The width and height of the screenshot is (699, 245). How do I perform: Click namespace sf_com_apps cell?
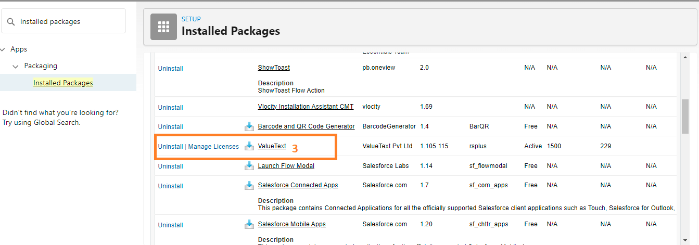pos(488,185)
